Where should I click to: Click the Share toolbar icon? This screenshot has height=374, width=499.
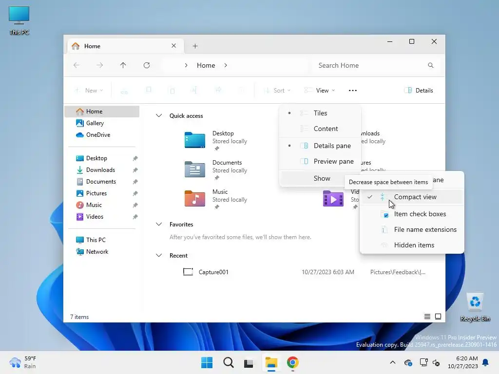pyautogui.click(x=218, y=90)
